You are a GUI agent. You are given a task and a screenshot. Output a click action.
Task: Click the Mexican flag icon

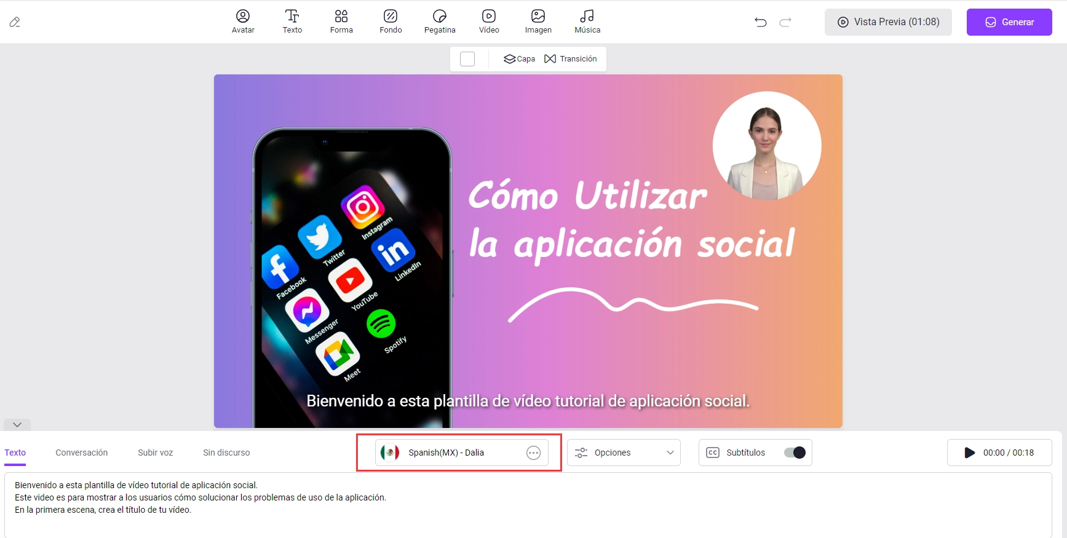[390, 453]
